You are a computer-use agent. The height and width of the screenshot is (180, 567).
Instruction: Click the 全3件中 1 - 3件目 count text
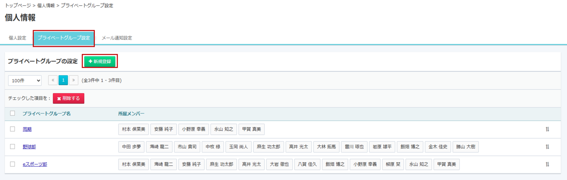102,80
